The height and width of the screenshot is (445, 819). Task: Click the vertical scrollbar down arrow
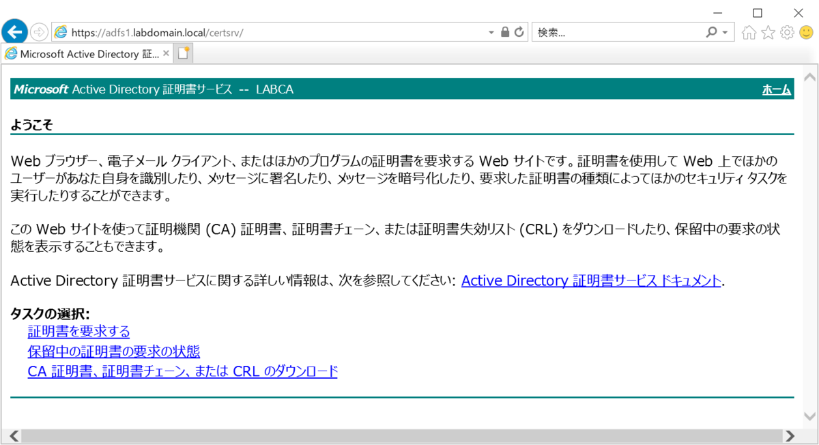810,416
